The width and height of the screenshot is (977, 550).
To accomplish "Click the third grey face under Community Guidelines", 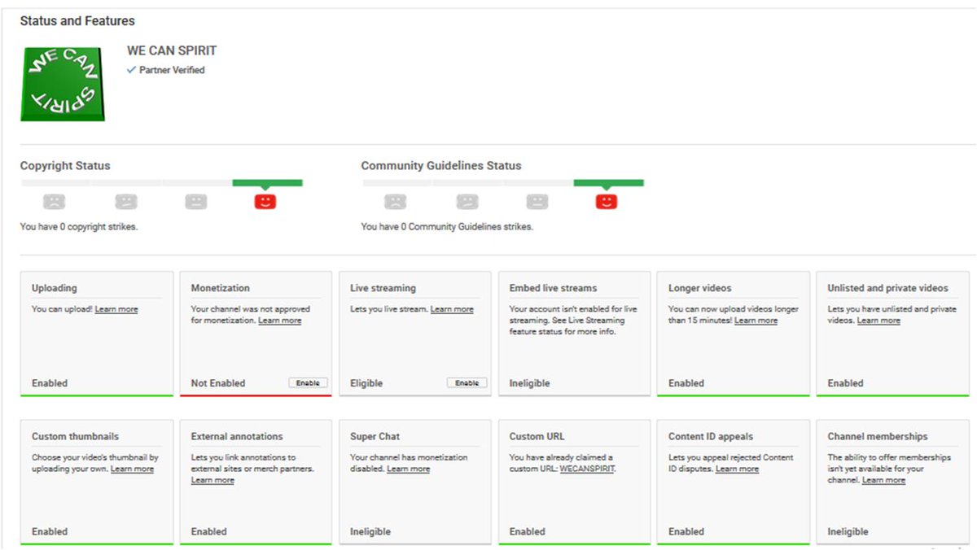I will tap(537, 201).
